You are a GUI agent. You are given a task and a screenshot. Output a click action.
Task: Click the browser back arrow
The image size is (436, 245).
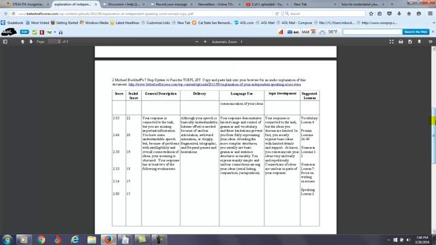point(6,14)
